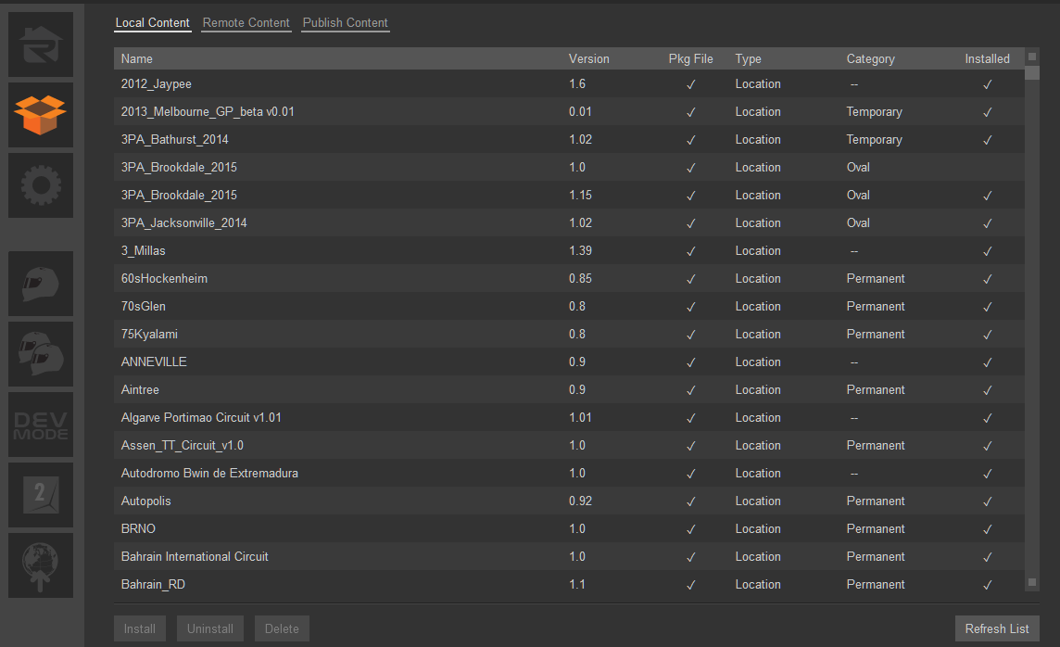
Task: Click the Pkg File checkmark for 3_Millas
Action: click(690, 251)
